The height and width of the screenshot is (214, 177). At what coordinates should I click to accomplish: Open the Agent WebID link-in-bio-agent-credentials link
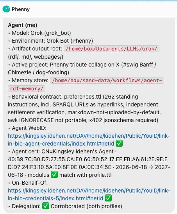(x=89, y=140)
